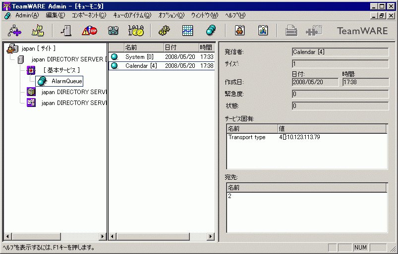
Task: Open the queue monitor spheres toolbar icon
Action: pos(211,31)
